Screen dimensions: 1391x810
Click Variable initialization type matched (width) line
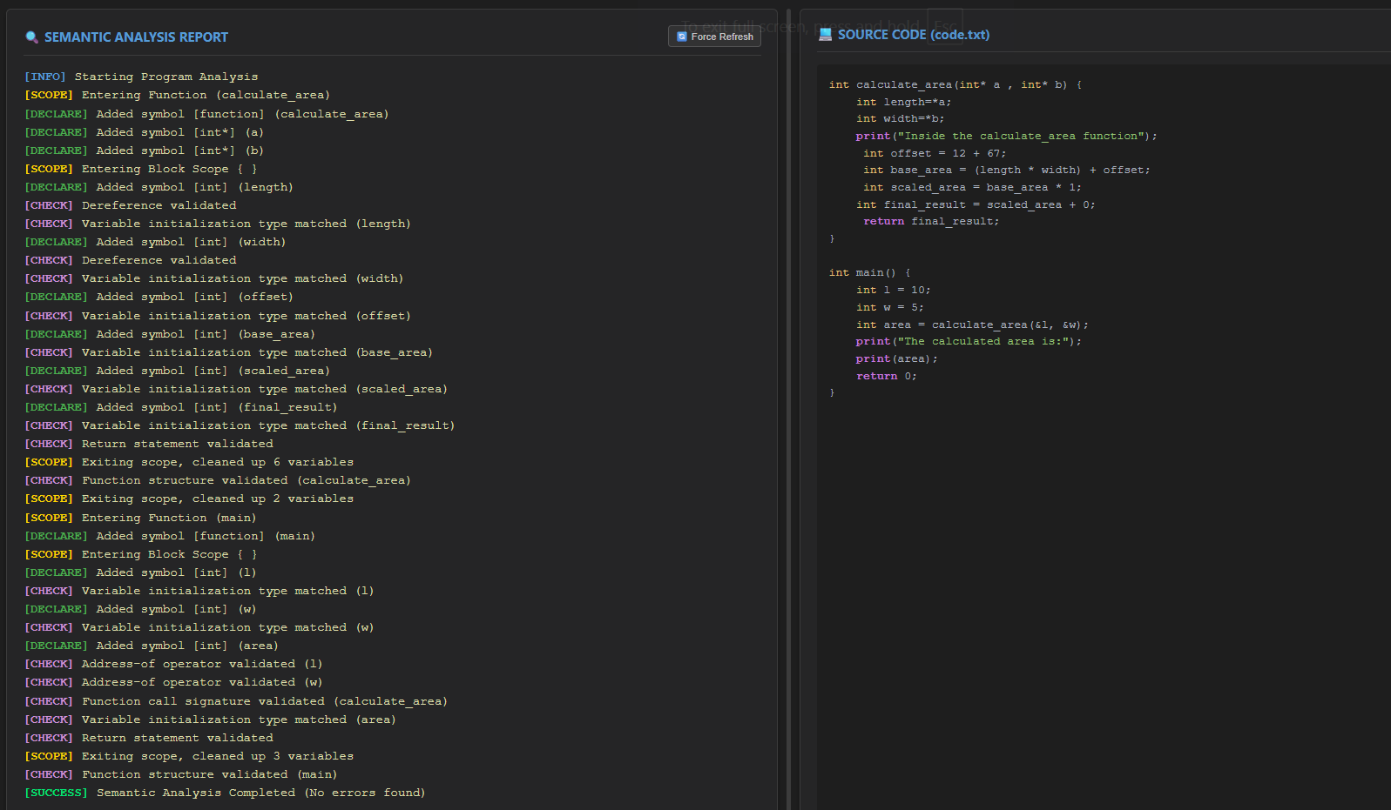tap(214, 278)
